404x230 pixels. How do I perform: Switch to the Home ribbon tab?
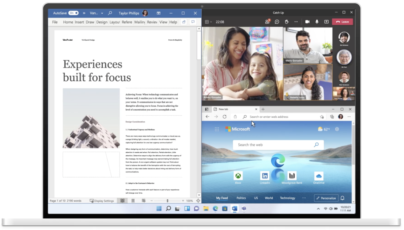click(68, 22)
